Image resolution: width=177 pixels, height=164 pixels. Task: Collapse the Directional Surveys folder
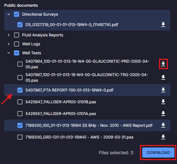tap(9, 14)
